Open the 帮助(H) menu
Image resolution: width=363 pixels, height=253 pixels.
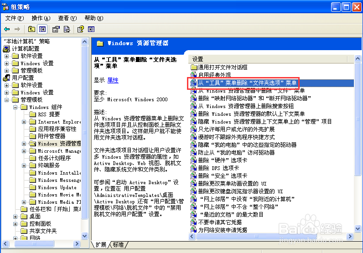coord(94,18)
